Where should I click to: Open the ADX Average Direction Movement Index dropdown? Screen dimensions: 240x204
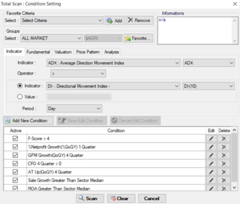click(113, 63)
